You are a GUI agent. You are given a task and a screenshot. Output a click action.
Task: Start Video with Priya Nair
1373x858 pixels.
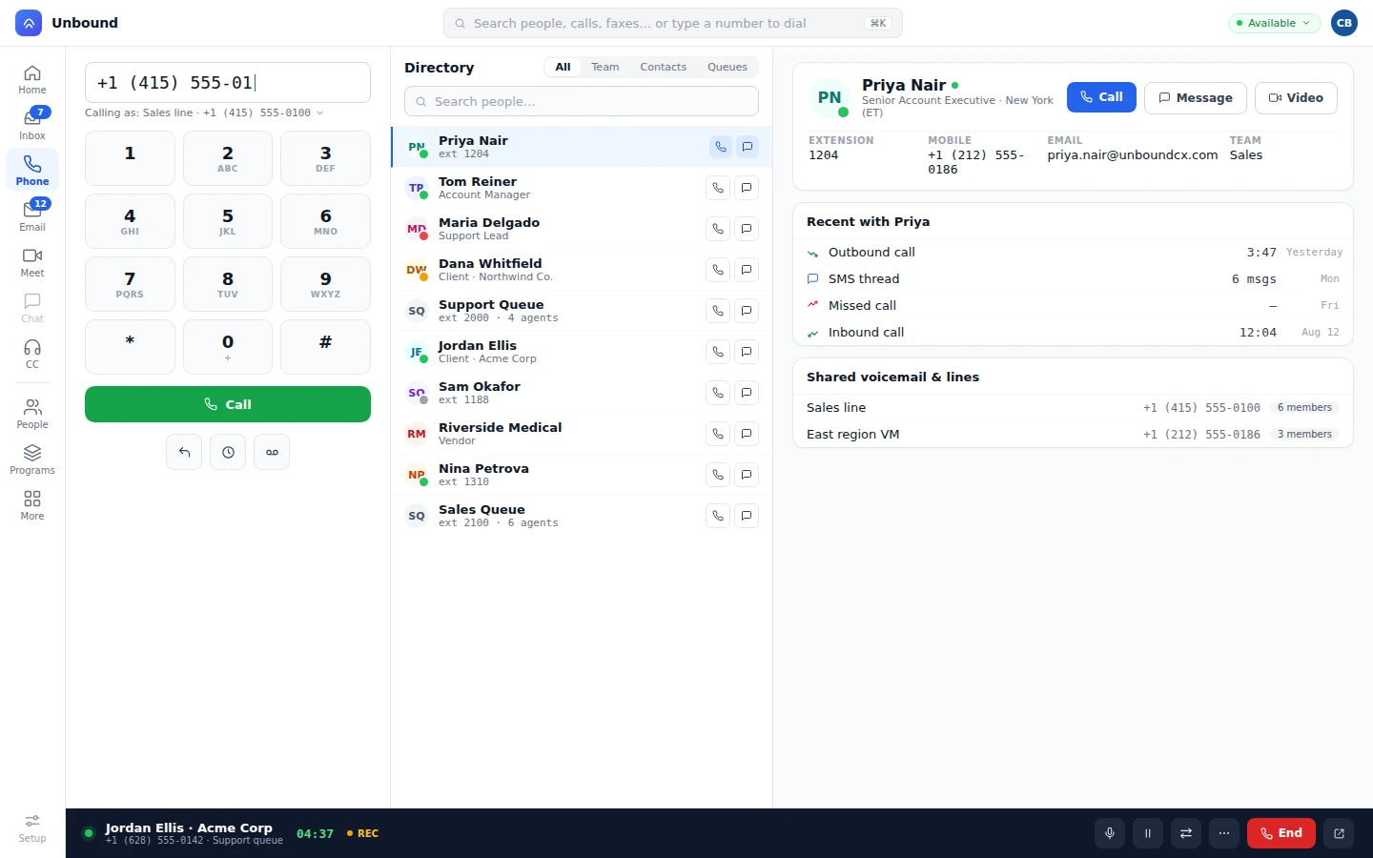(1296, 97)
